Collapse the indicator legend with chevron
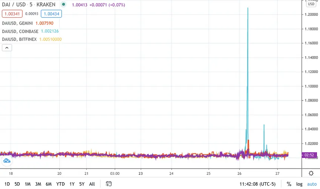 click(7, 48)
